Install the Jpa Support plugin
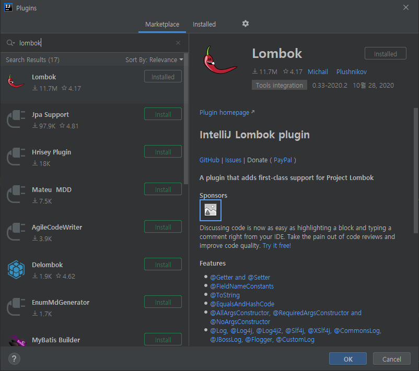Image resolution: width=419 pixels, height=371 pixels. point(163,114)
